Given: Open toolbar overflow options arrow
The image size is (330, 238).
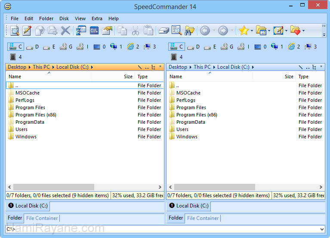Looking at the screenshot, I should point(324,35).
